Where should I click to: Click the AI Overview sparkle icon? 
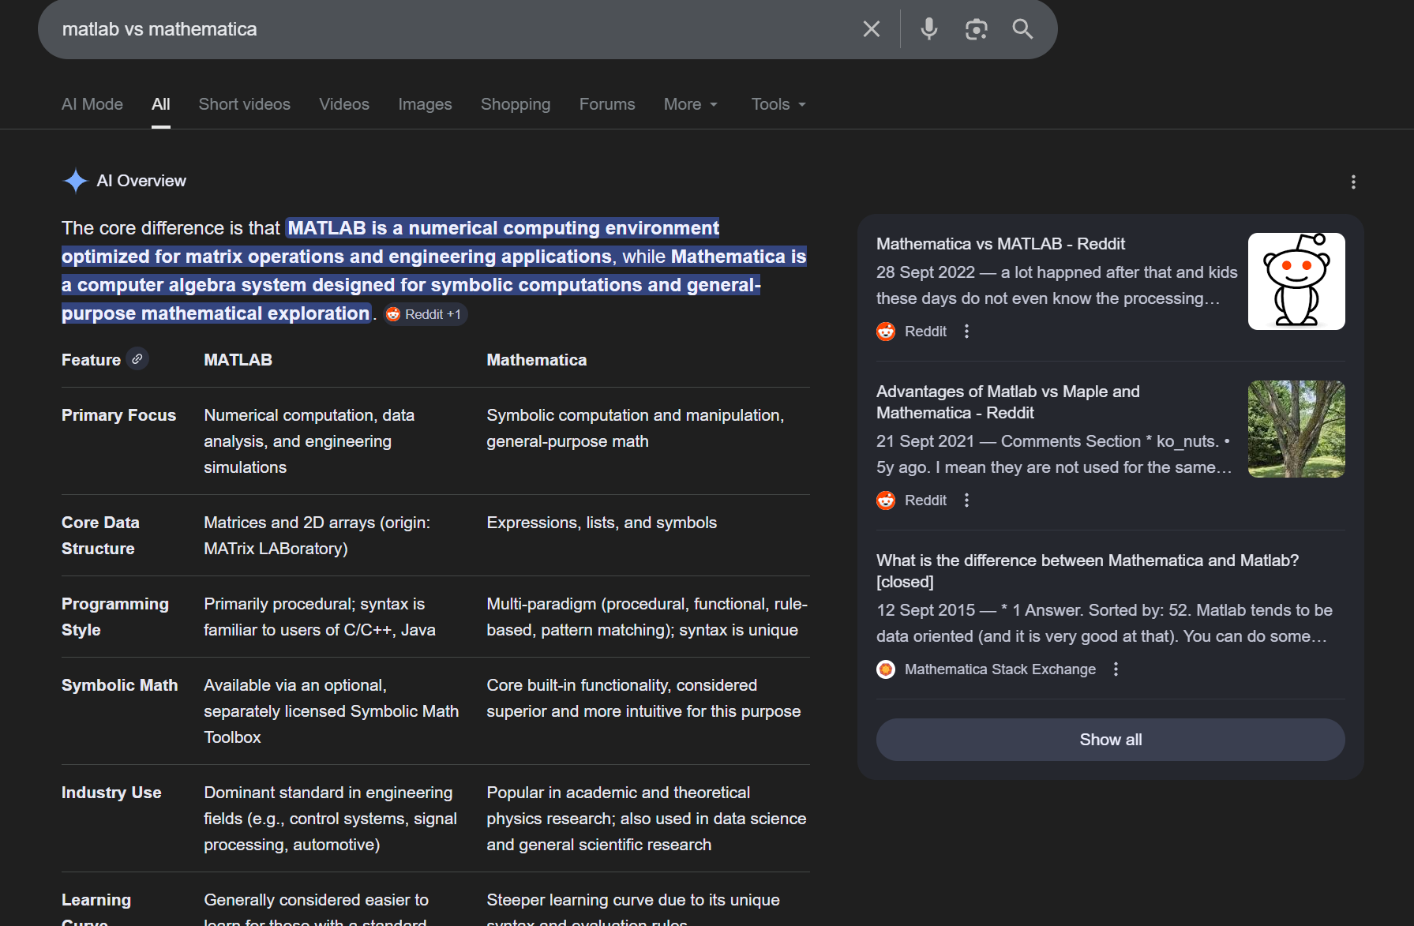[75, 181]
